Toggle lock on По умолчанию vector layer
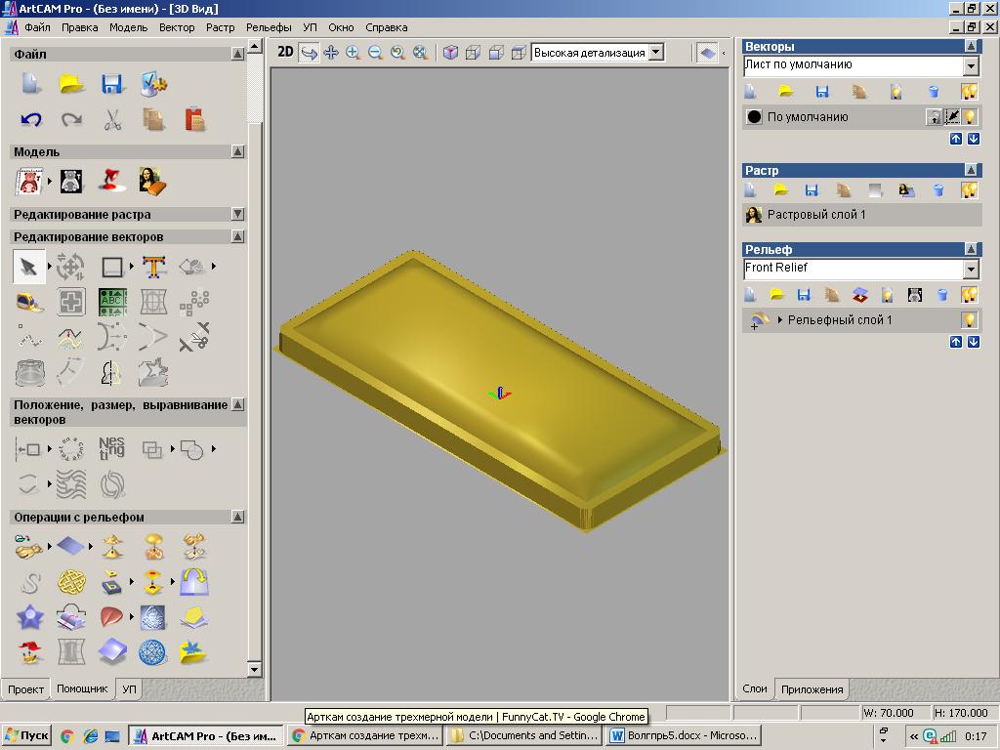 pyautogui.click(x=934, y=117)
